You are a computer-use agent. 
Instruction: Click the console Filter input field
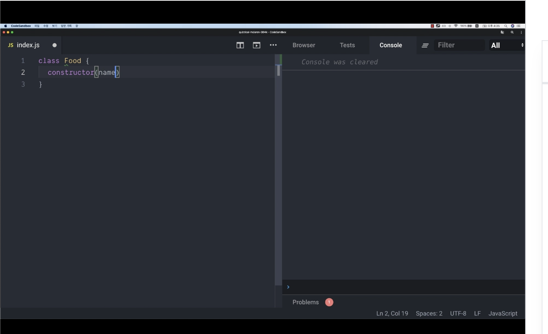[460, 45]
